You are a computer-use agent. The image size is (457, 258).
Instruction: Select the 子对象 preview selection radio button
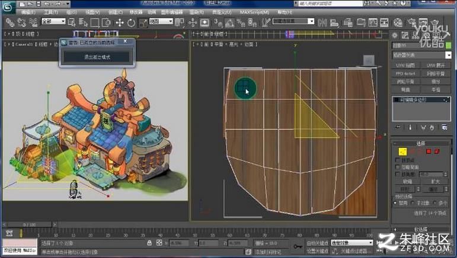pos(413,203)
